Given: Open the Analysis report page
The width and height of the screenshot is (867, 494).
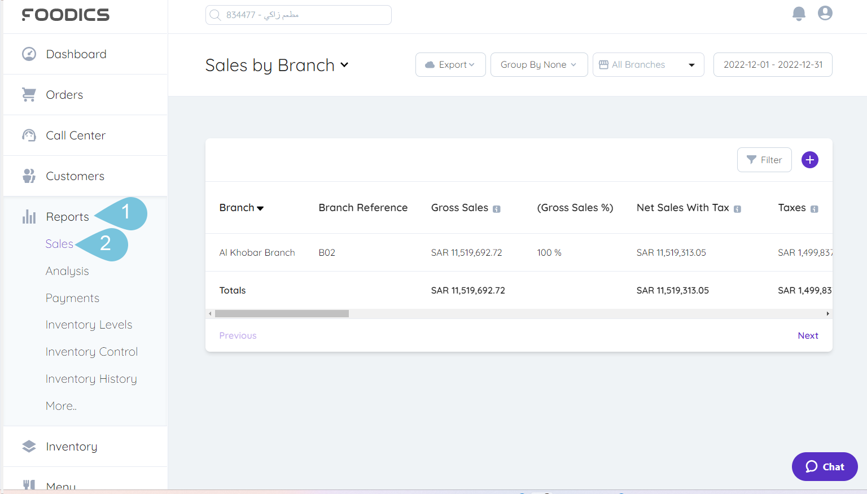Looking at the screenshot, I should pyautogui.click(x=67, y=270).
